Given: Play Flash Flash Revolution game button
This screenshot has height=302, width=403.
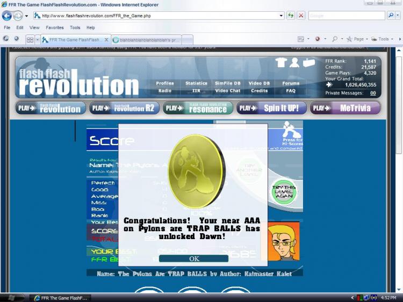Looking at the screenshot, I should coord(51,108).
